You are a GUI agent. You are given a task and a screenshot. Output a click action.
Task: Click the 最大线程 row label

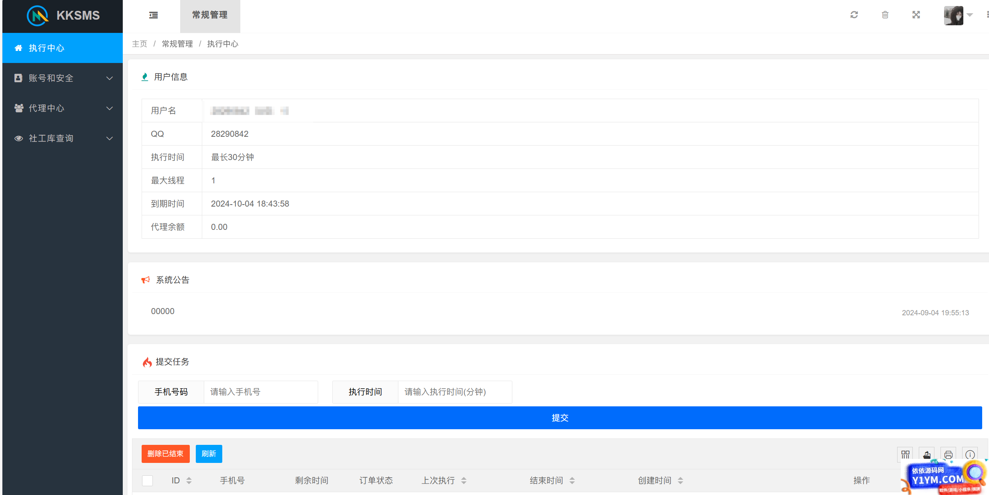[x=168, y=181]
